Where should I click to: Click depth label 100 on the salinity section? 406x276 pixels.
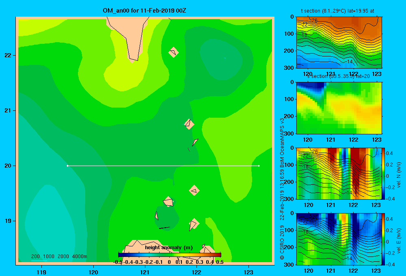[x=289, y=99]
